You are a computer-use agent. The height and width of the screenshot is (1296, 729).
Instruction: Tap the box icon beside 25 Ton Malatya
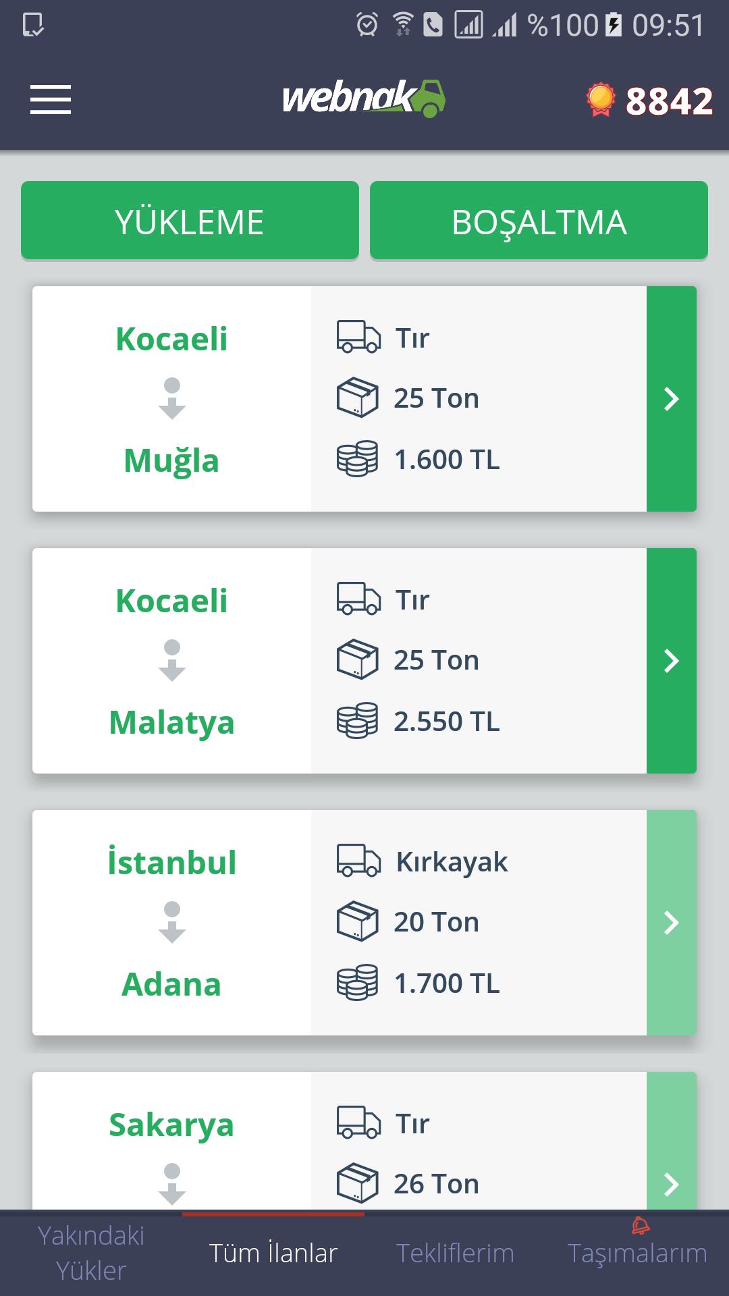pyautogui.click(x=357, y=659)
